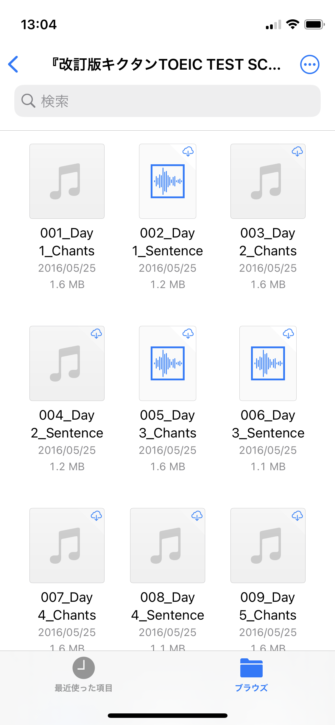The height and width of the screenshot is (725, 335).
Task: Tap cloud download icon on 006_Day 3_Sentence
Action: coord(288,334)
